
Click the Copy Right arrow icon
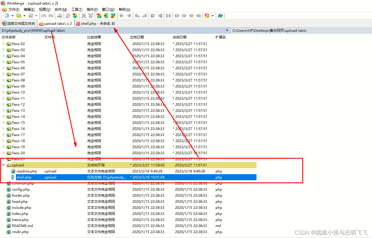pyautogui.click(x=121, y=16)
